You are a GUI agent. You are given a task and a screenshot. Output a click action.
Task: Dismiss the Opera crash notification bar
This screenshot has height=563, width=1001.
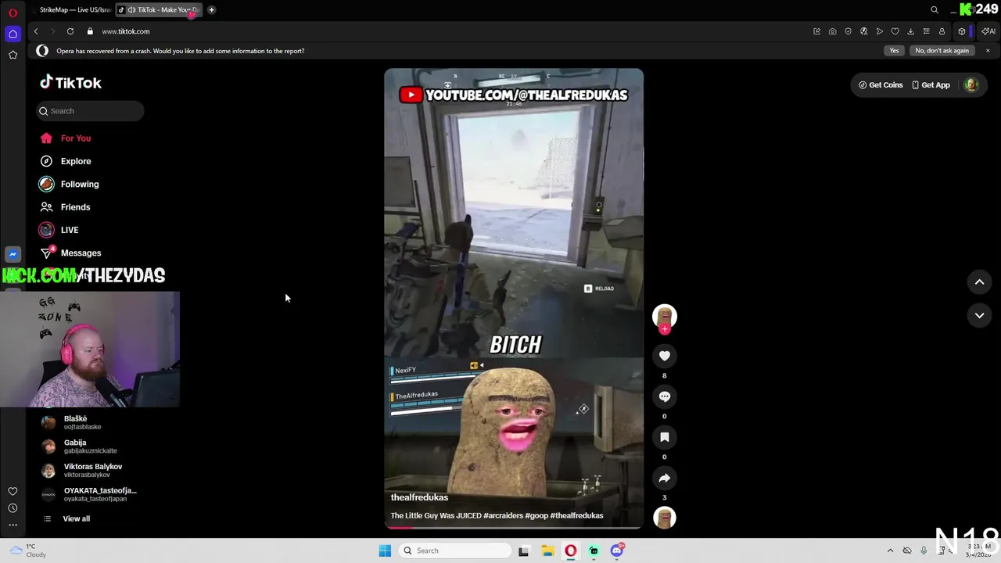[x=988, y=51]
